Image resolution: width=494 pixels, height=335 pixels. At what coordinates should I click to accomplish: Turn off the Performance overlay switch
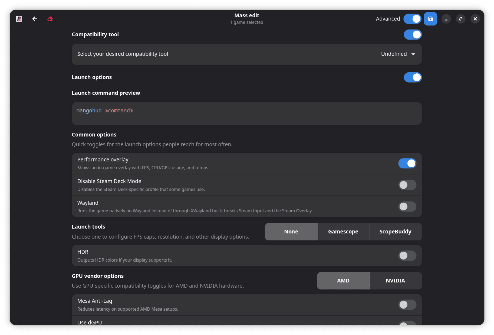coord(407,163)
